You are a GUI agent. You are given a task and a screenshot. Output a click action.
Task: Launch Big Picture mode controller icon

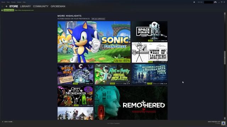pyautogui.click(x=215, y=2)
